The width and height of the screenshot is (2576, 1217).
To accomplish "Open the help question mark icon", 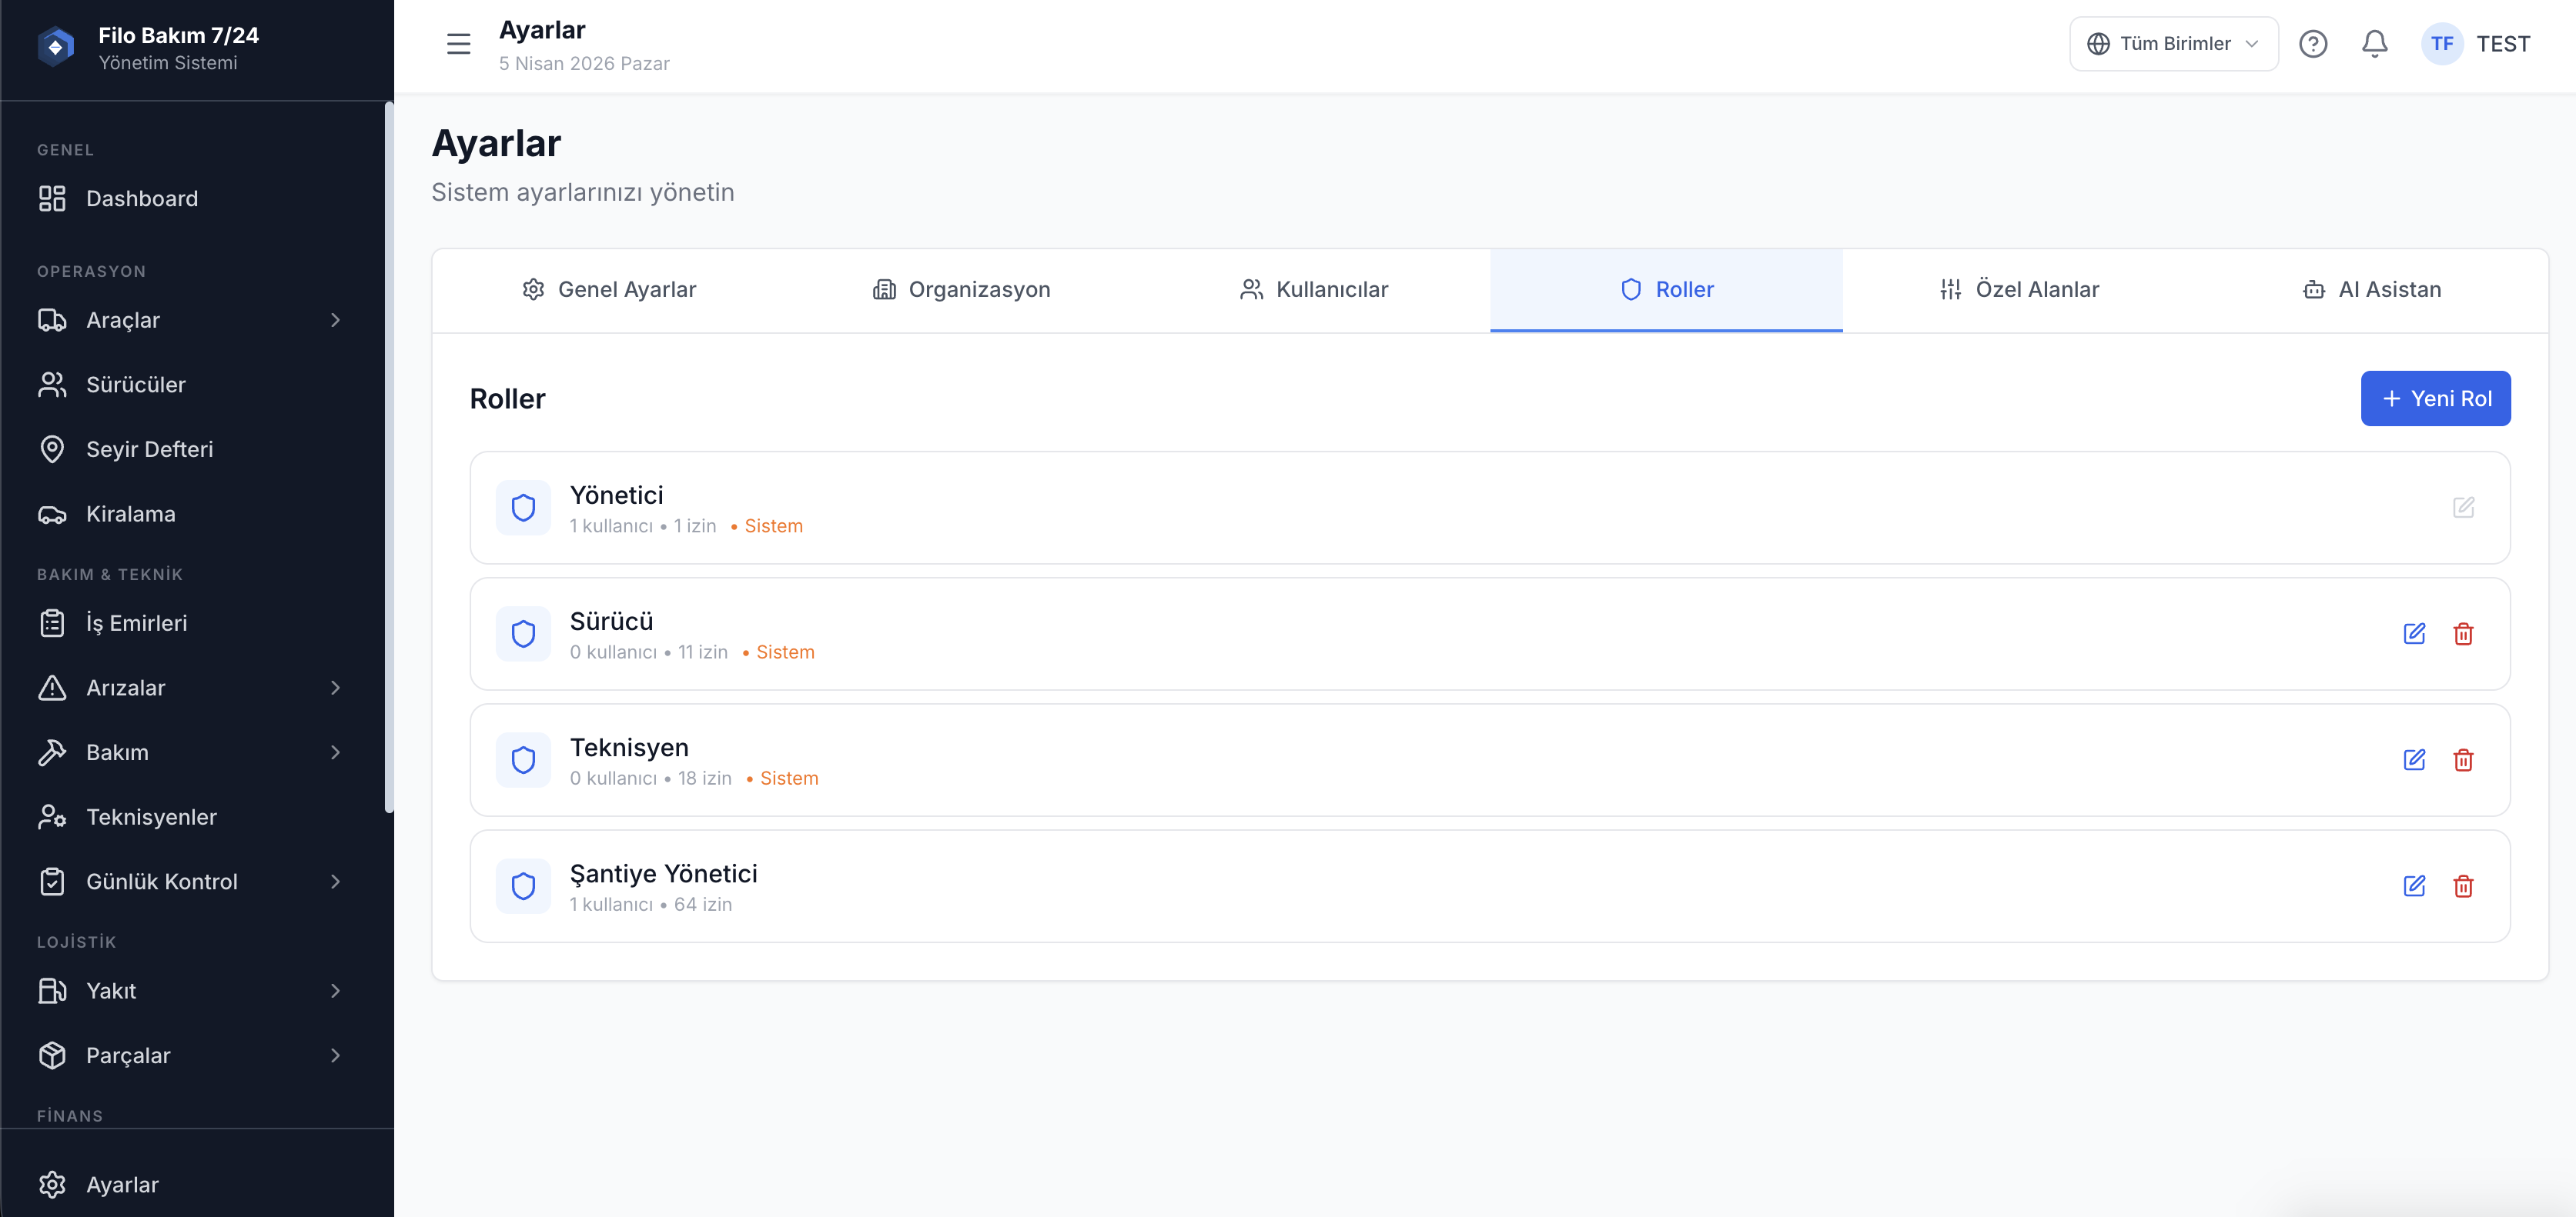I will [x=2312, y=44].
